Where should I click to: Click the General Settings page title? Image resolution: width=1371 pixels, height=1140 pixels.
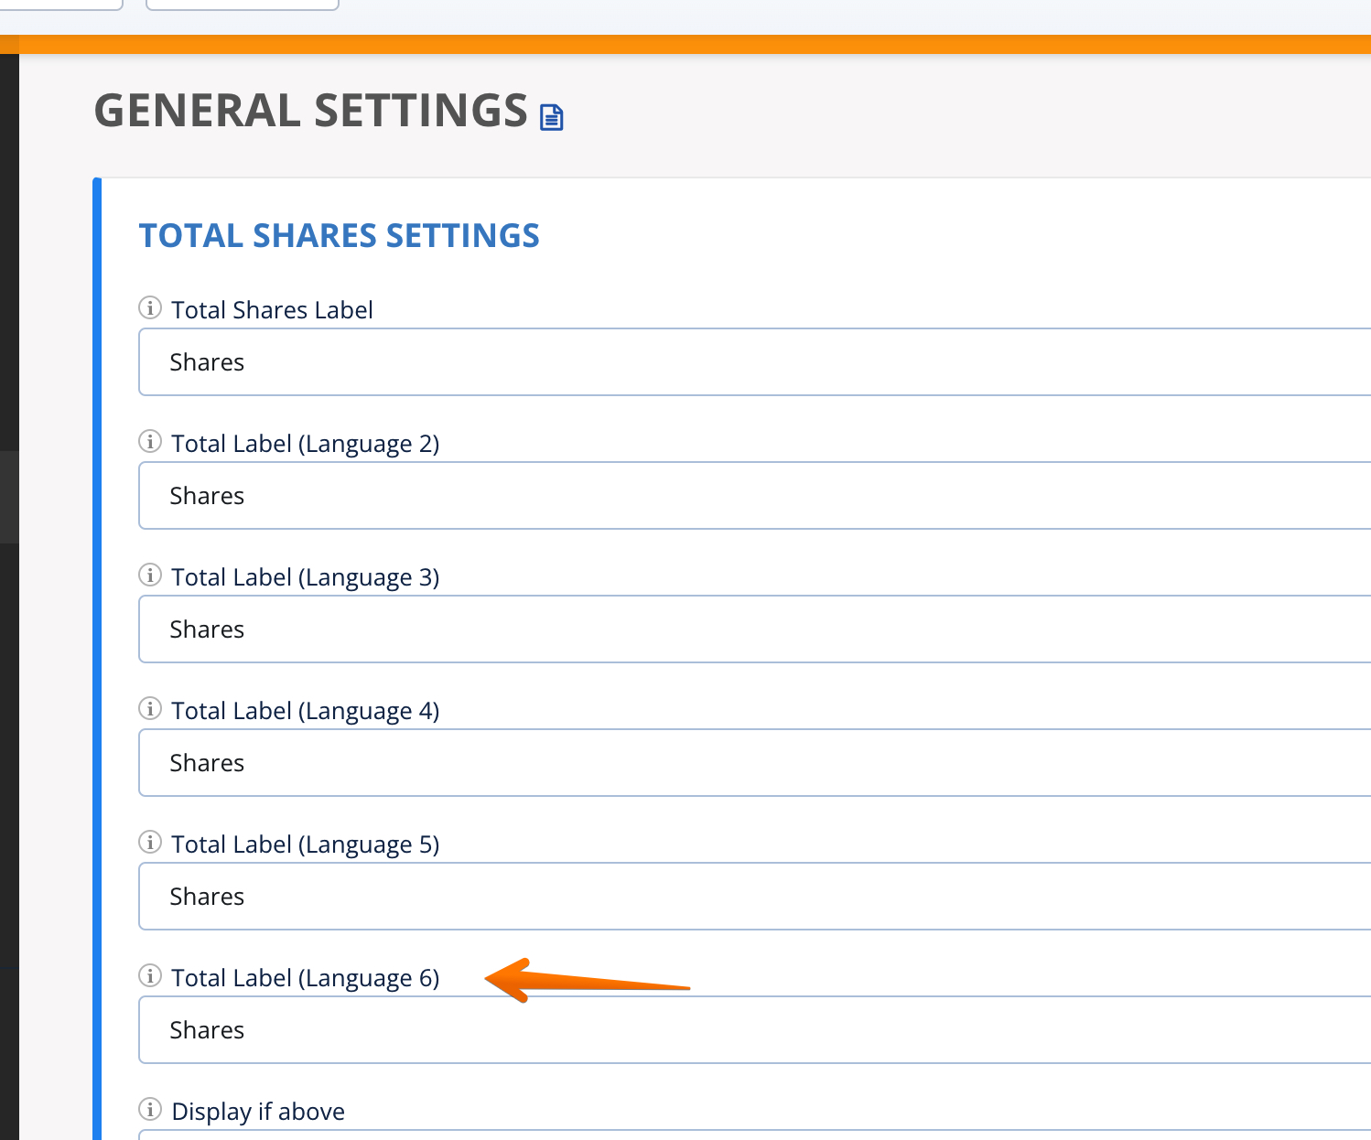[x=311, y=111]
